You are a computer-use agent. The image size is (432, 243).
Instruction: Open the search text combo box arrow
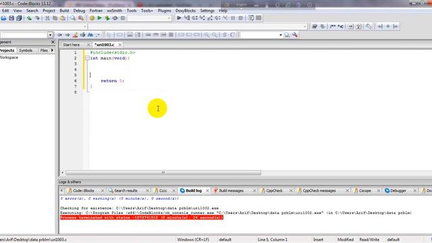pyautogui.click(x=50, y=35)
